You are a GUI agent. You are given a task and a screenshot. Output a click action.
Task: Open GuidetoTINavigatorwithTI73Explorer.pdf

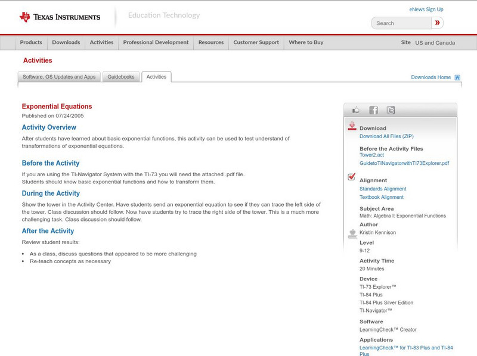tap(404, 163)
